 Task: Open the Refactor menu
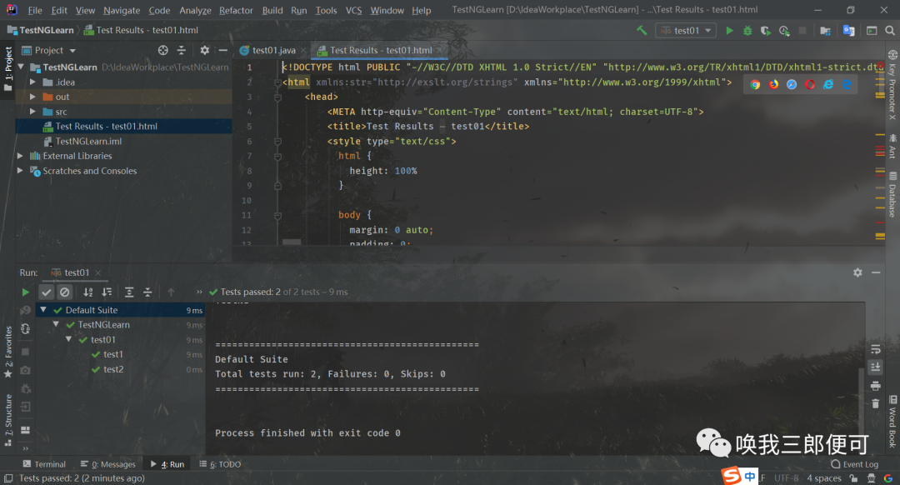(x=236, y=10)
